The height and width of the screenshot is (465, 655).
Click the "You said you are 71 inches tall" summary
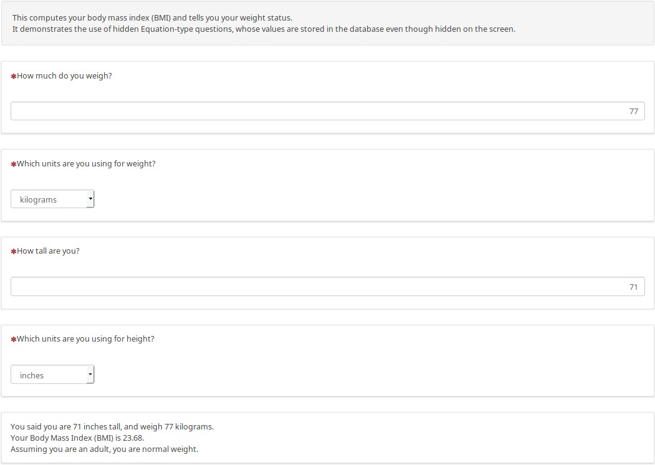pyautogui.click(x=112, y=427)
